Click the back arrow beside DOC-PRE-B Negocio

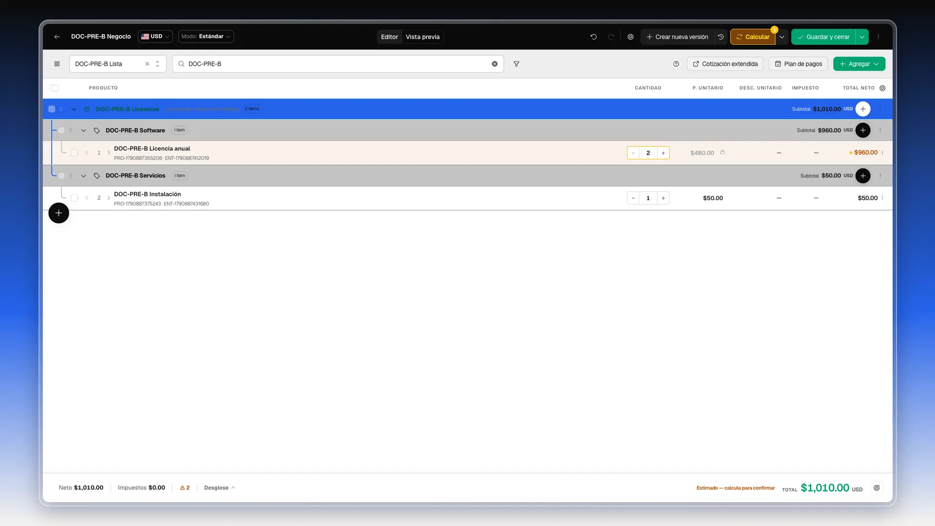click(57, 37)
